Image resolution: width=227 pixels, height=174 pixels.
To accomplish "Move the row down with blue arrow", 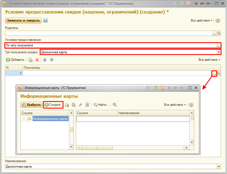I will click(52, 60).
